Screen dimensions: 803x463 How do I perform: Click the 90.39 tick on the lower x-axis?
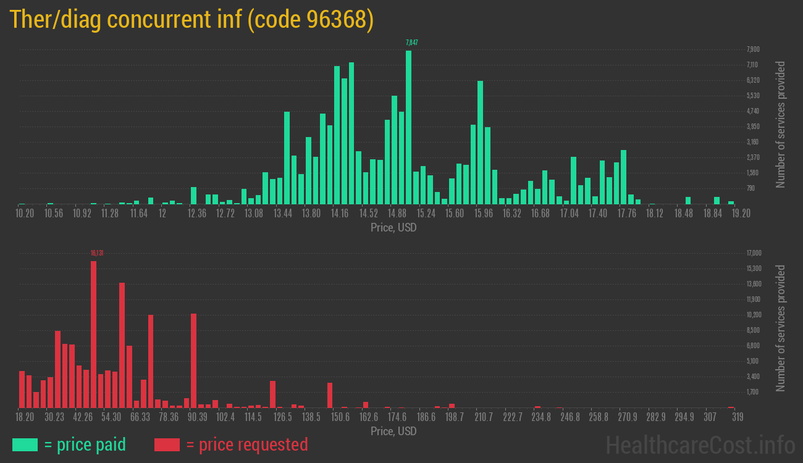coord(197,417)
